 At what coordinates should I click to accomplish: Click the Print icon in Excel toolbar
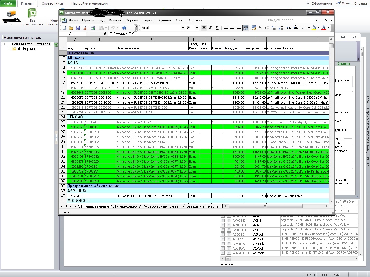click(93, 28)
